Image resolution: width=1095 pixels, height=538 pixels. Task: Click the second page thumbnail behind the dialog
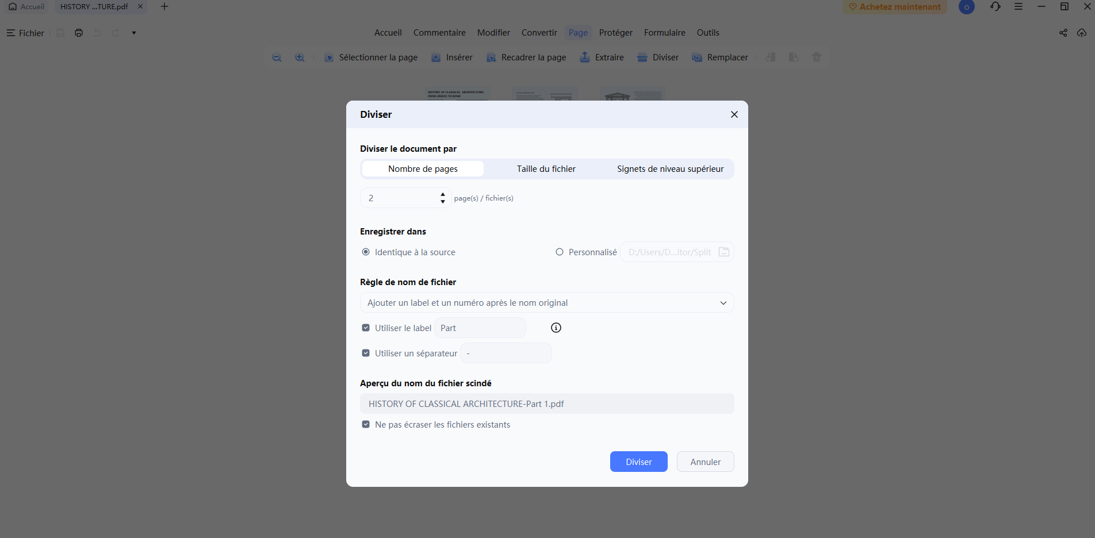545,94
